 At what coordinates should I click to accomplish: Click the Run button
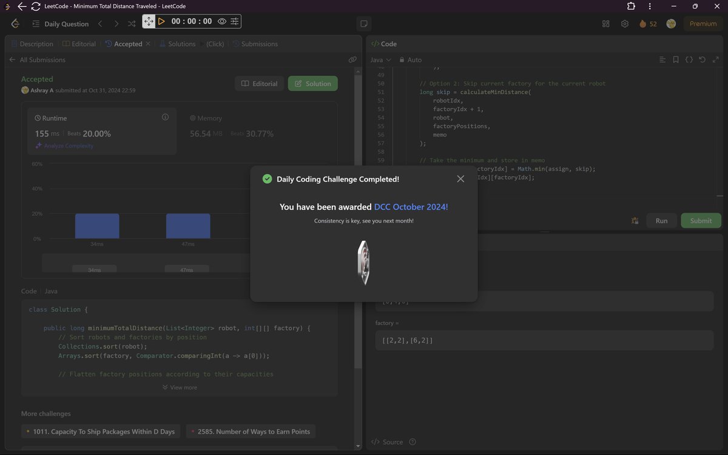(x=661, y=221)
